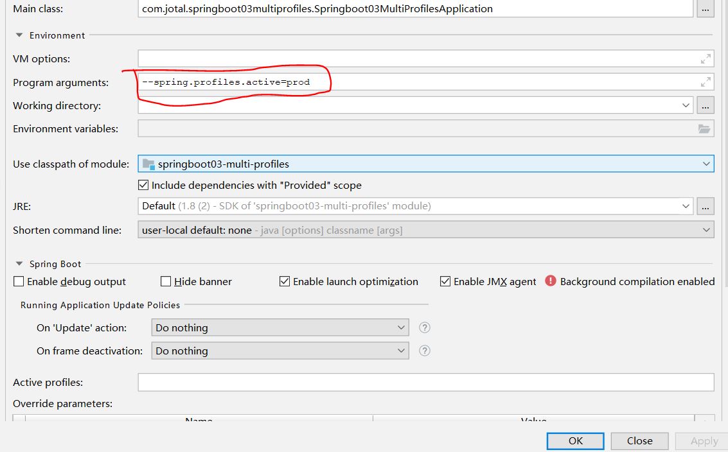This screenshot has width=728, height=452.
Task: Collapse the Spring Boot section
Action: point(19,264)
